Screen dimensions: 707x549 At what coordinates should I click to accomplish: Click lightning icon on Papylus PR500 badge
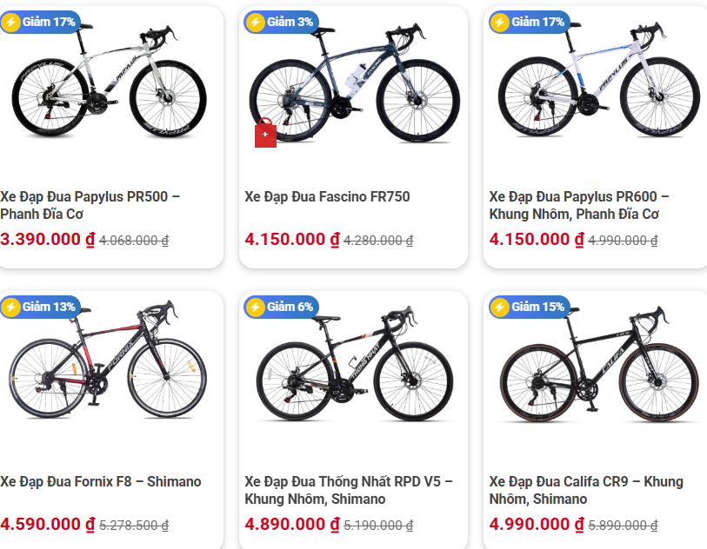(10, 22)
